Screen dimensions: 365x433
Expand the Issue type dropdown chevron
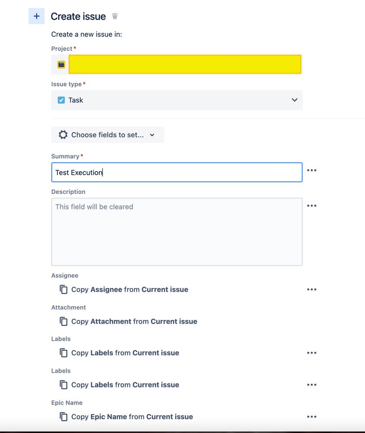click(295, 100)
